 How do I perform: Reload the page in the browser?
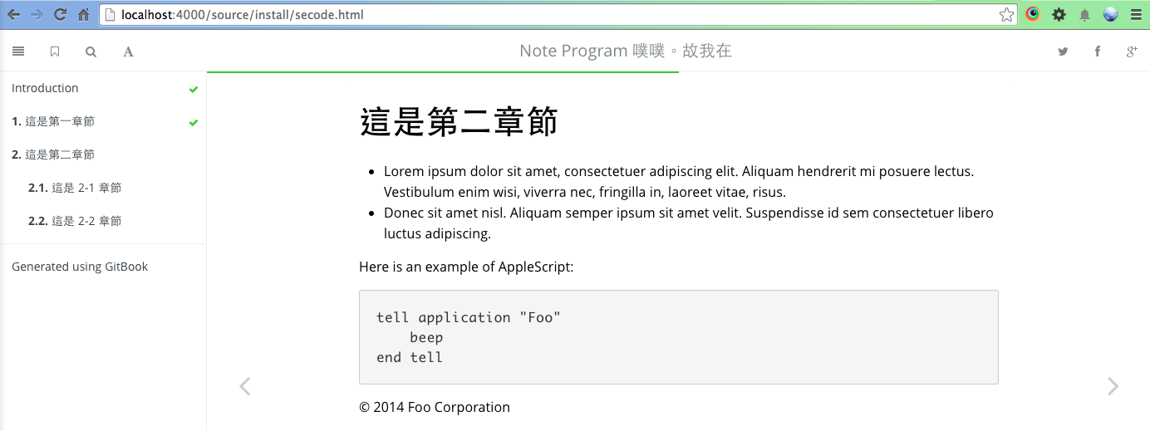coord(60,14)
